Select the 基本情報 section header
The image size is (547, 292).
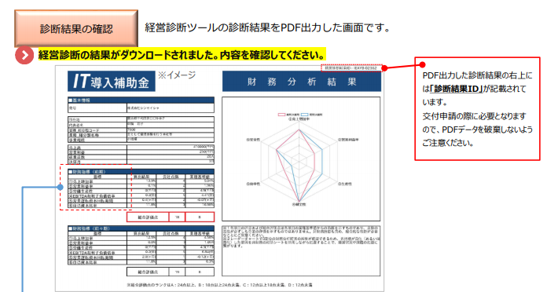[x=141, y=100]
